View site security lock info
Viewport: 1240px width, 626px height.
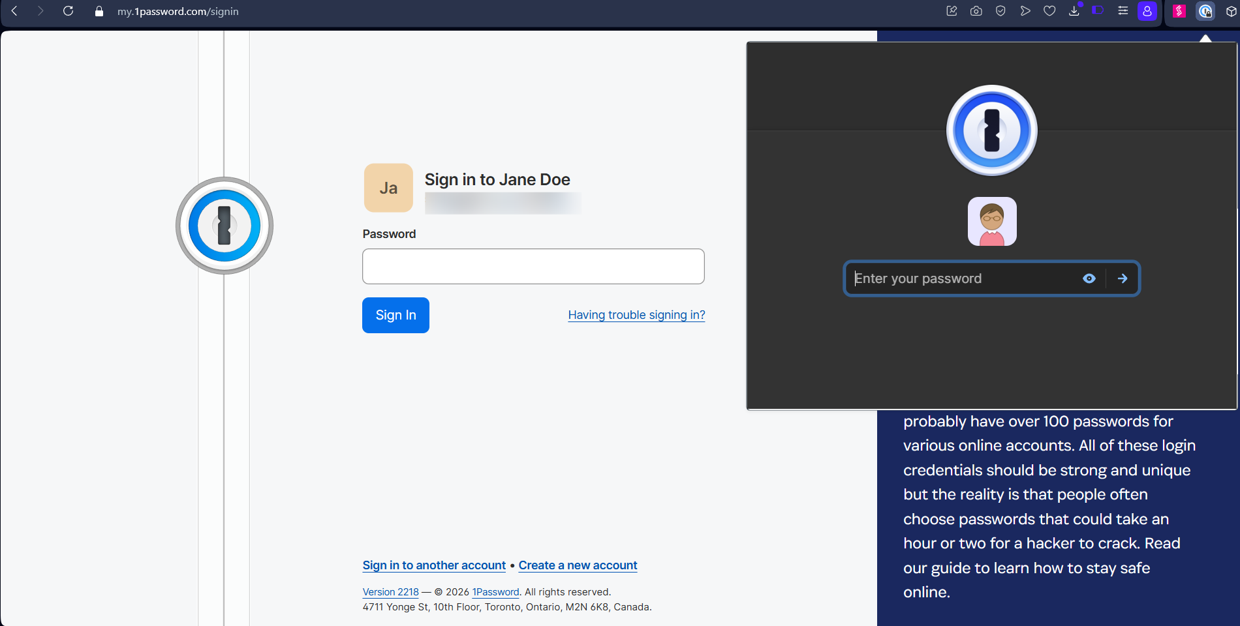pyautogui.click(x=99, y=11)
